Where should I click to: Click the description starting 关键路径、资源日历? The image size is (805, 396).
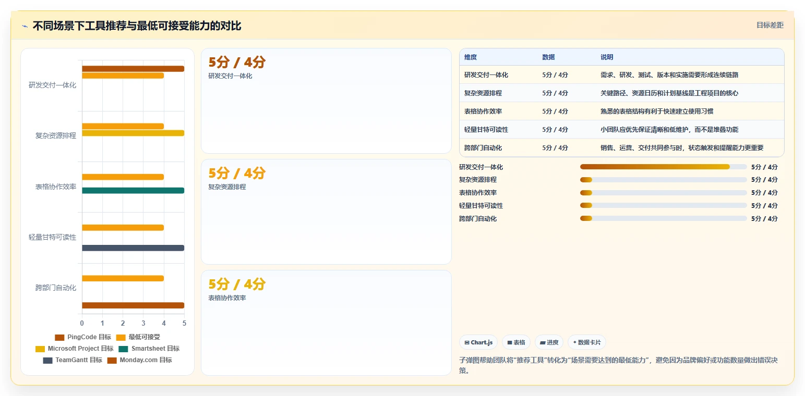(x=669, y=93)
